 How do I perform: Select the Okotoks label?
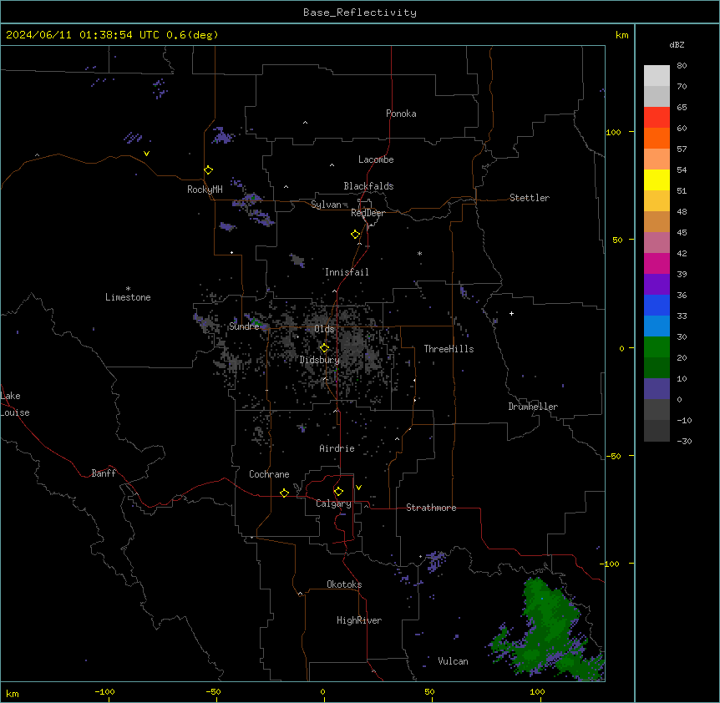[344, 584]
